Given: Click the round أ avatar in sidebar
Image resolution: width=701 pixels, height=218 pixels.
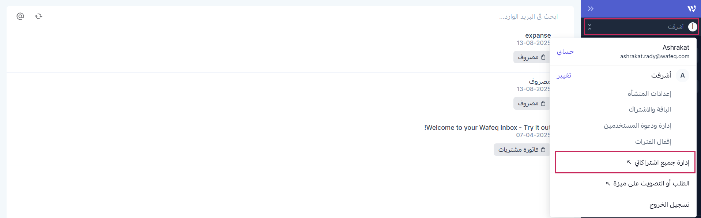Looking at the screenshot, I should [692, 27].
